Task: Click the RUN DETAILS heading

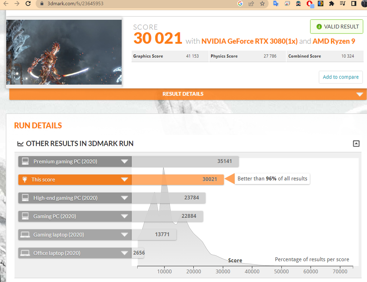Action: (x=38, y=125)
